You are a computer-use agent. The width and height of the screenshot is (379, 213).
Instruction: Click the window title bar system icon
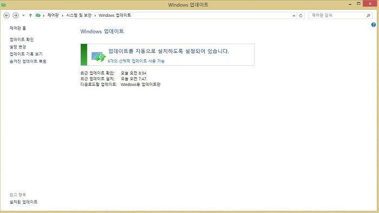[x=3, y=4]
